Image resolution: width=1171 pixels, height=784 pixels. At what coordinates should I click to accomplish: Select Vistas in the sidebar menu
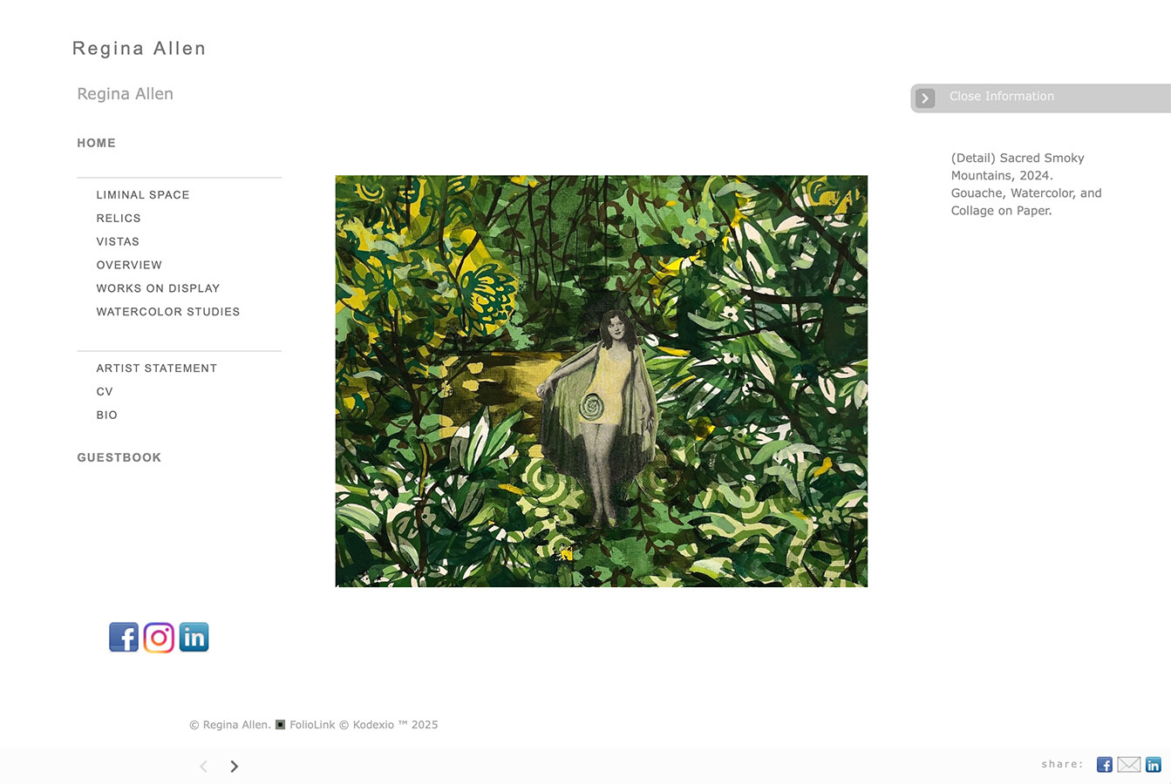118,242
